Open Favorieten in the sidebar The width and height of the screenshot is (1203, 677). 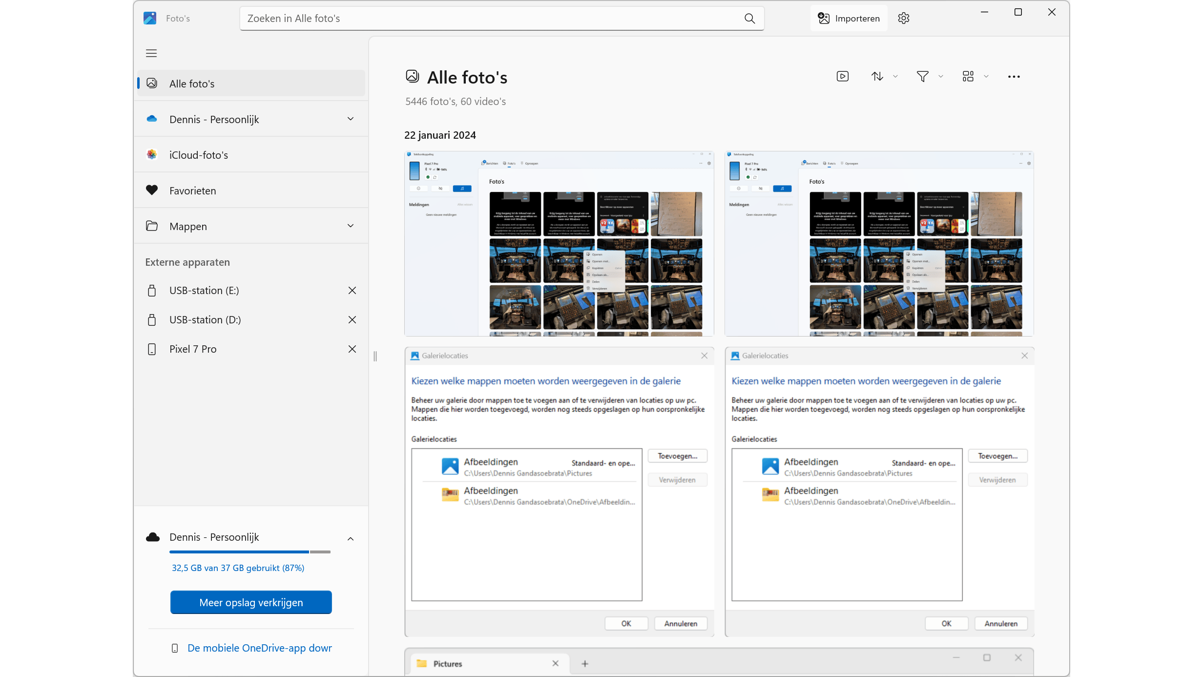[x=193, y=191]
